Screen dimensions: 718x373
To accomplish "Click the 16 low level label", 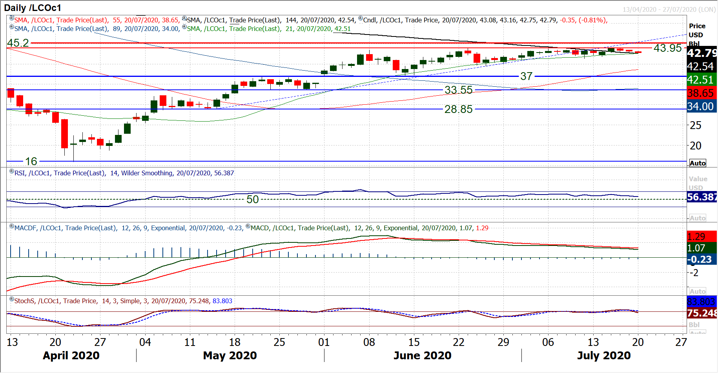I will pos(31,161).
